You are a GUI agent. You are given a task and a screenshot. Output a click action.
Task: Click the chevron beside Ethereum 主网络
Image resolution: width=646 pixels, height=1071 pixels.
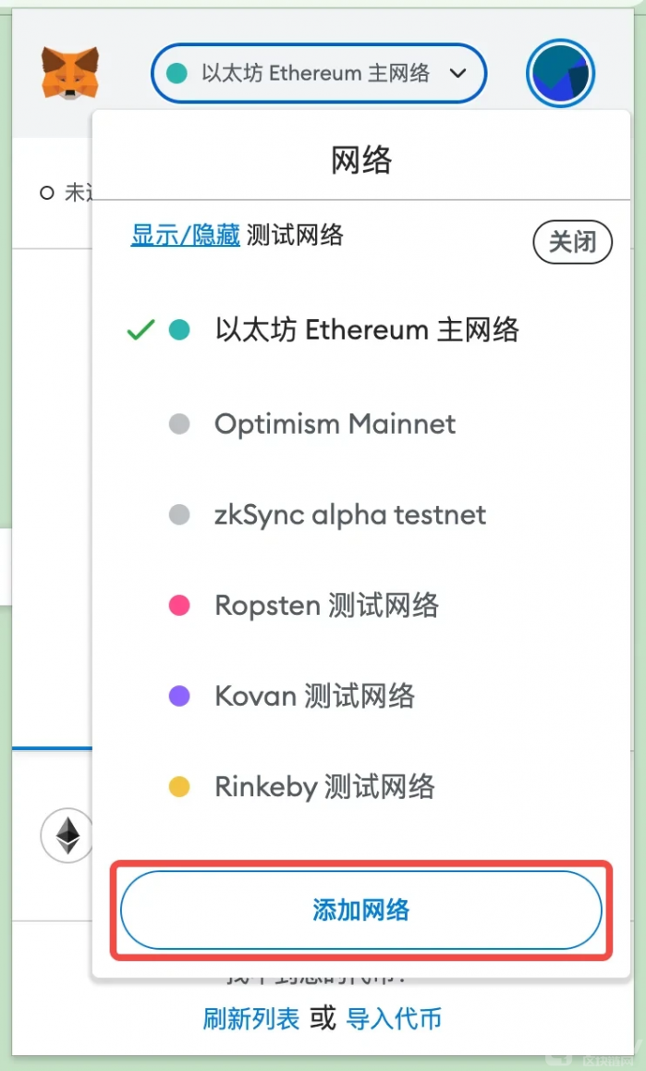[459, 73]
